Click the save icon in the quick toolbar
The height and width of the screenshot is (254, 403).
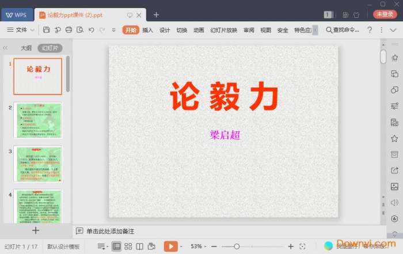point(47,30)
